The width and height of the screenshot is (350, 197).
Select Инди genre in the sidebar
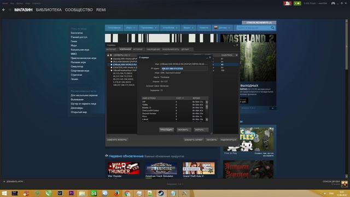click(74, 45)
